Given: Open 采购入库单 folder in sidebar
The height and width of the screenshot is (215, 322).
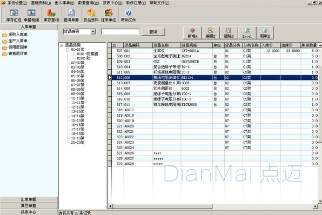Looking at the screenshot, I should (15, 35).
